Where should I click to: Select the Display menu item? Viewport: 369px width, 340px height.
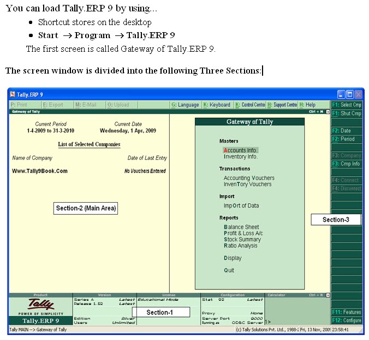pyautogui.click(x=233, y=258)
